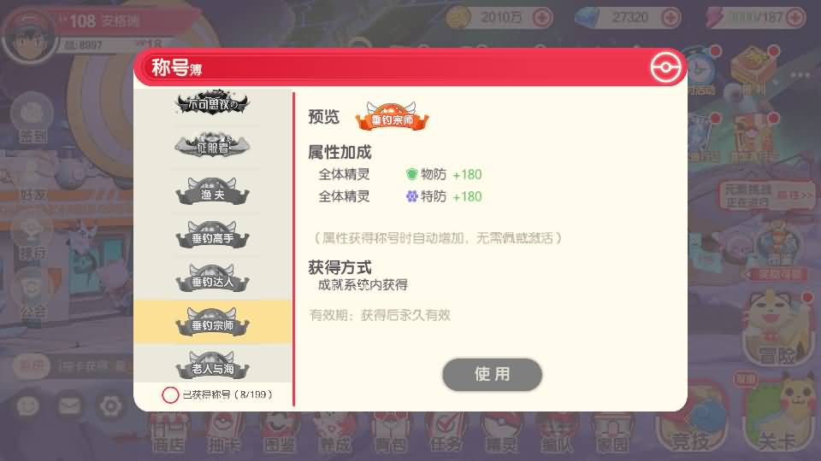Select the 渔夫 title badge
This screenshot has height=461, width=821.
[x=212, y=190]
